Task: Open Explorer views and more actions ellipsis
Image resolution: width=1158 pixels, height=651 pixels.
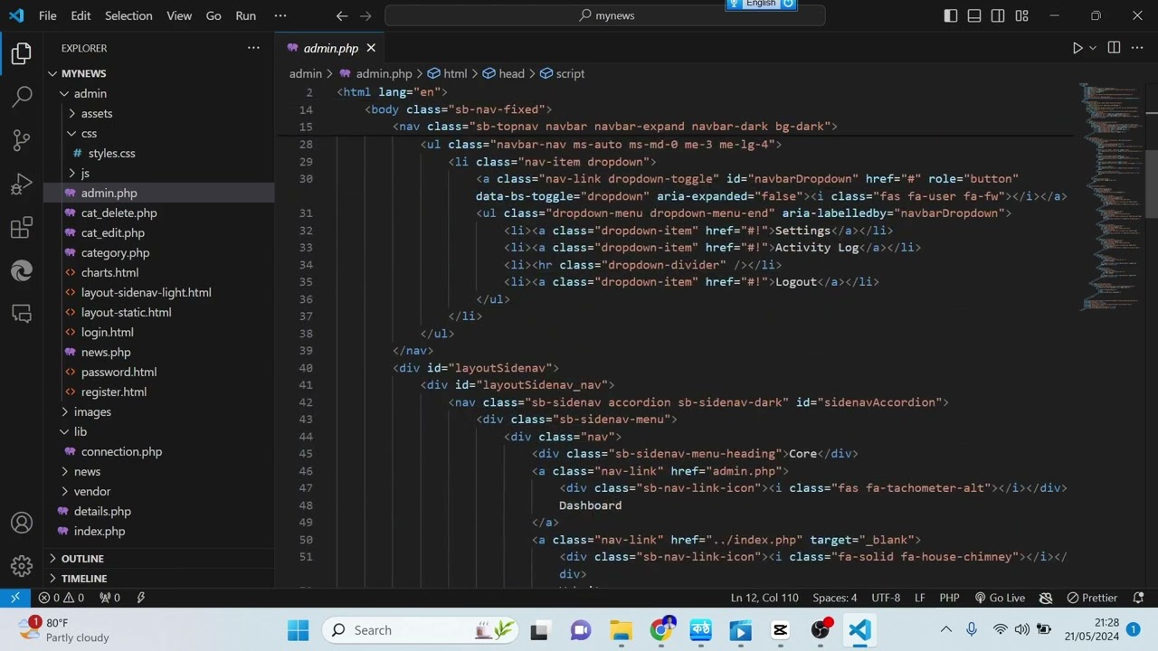Action: click(253, 48)
